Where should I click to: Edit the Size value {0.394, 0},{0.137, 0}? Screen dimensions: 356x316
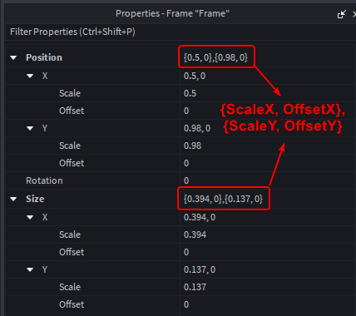[x=223, y=199]
